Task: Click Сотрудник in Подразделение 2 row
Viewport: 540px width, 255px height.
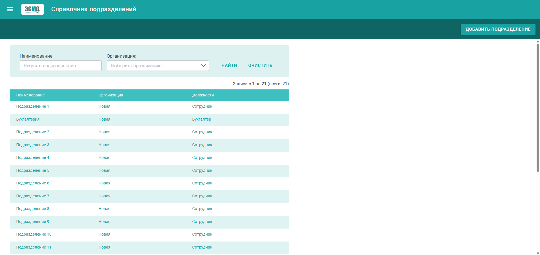Action: (x=202, y=132)
